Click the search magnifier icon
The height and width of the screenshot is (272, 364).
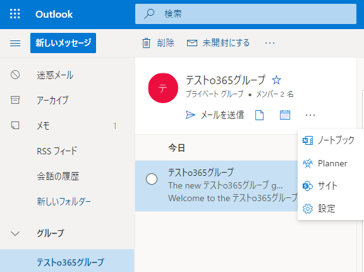(x=149, y=14)
